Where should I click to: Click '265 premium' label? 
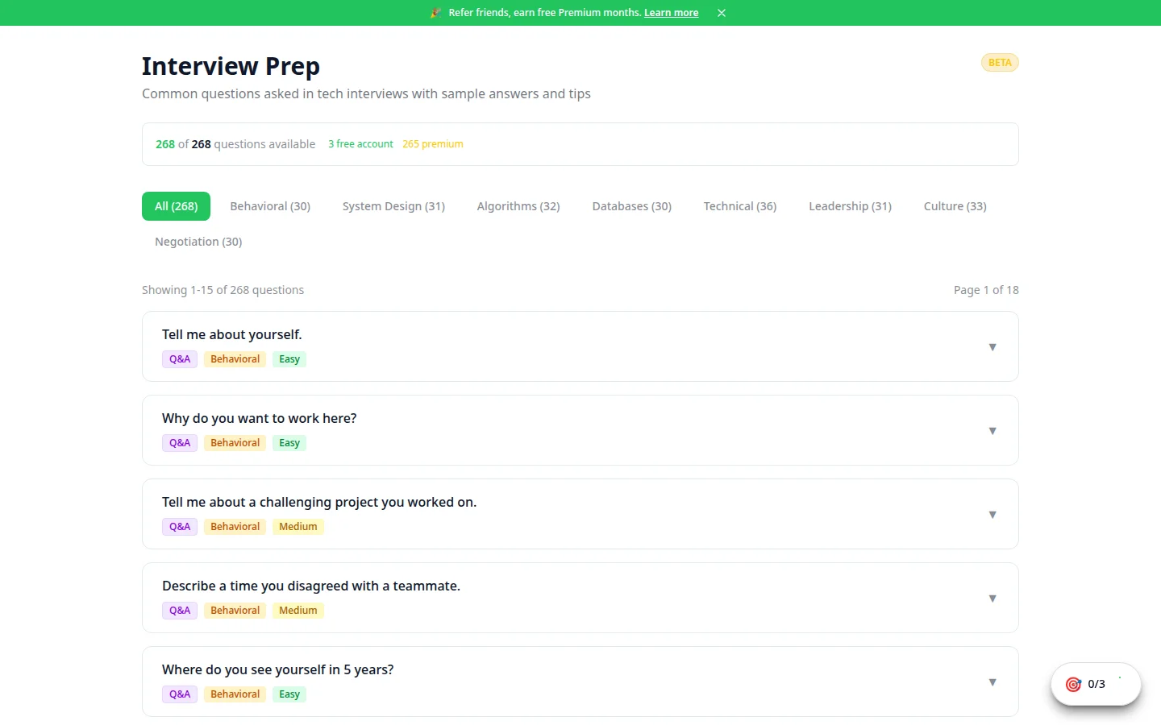pos(433,144)
